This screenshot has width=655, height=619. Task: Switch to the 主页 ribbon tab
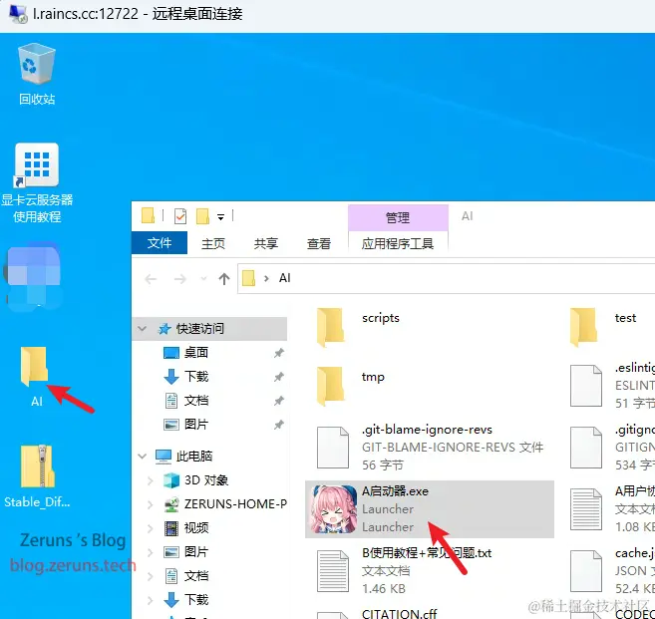213,243
